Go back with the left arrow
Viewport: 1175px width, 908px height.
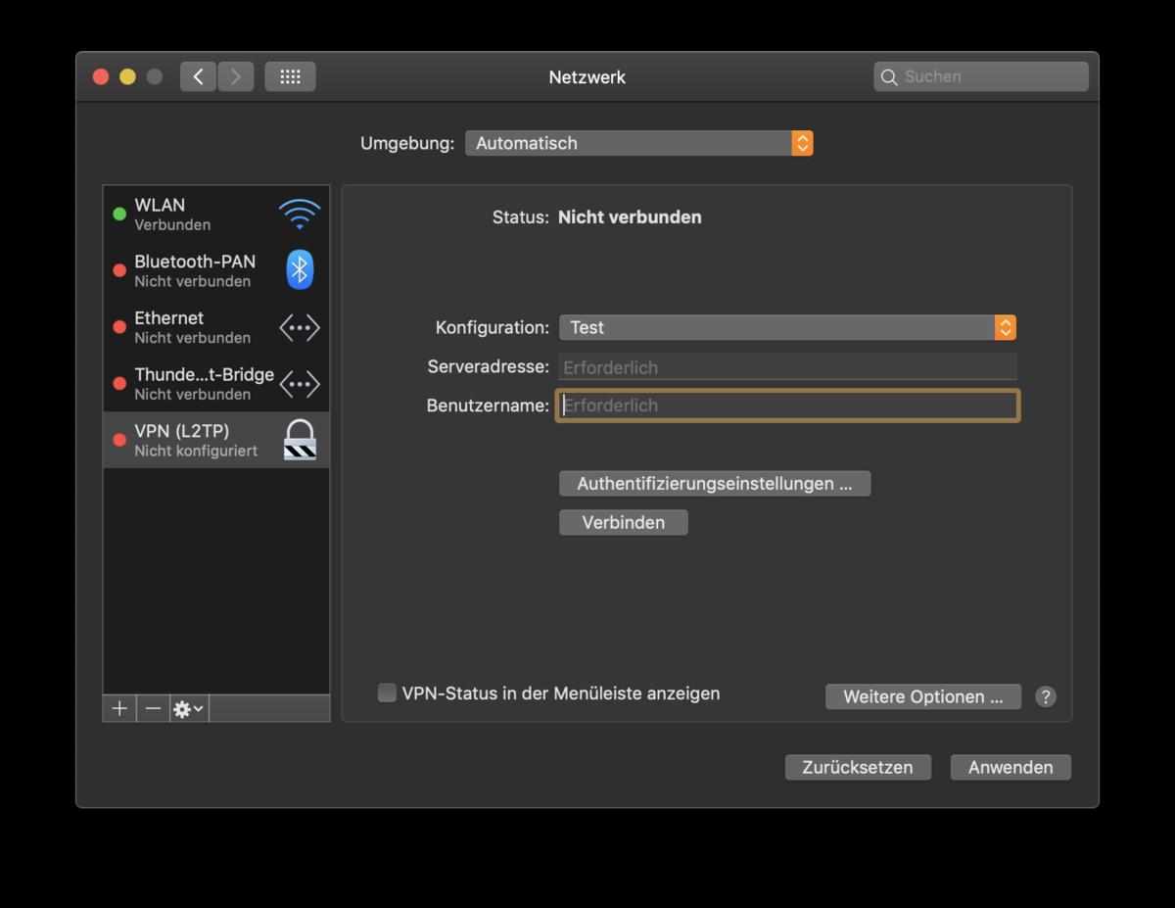click(x=198, y=76)
